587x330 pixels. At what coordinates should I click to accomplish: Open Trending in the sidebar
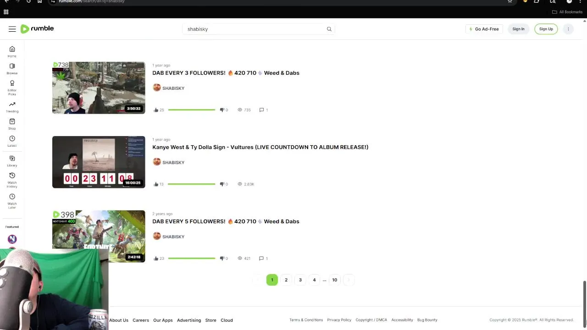[x=12, y=107]
